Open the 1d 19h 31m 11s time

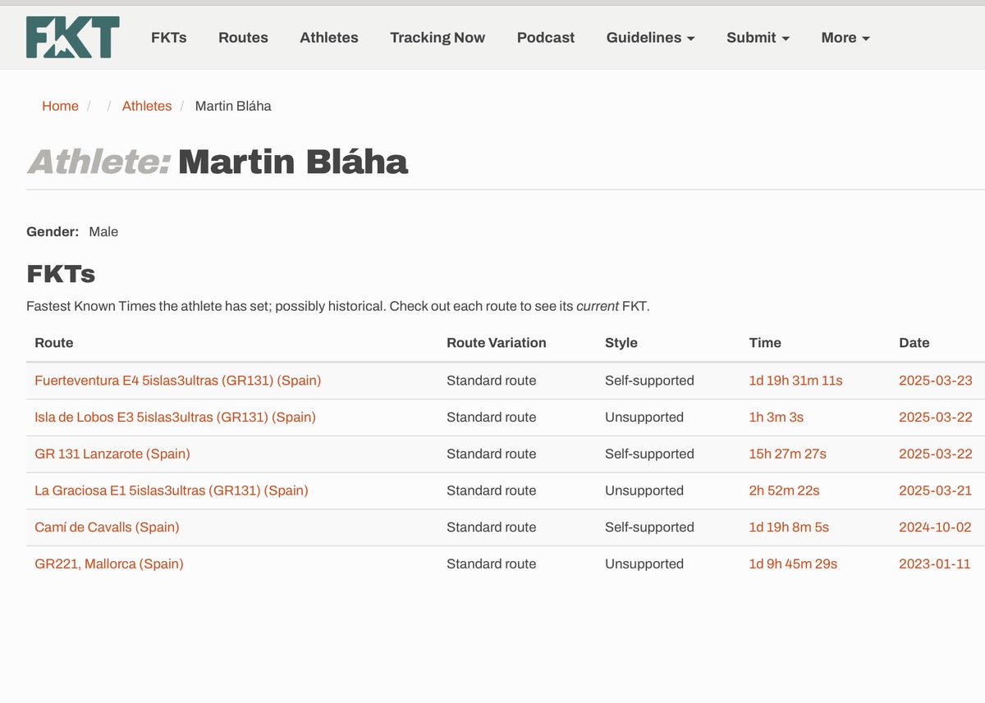pyautogui.click(x=795, y=381)
